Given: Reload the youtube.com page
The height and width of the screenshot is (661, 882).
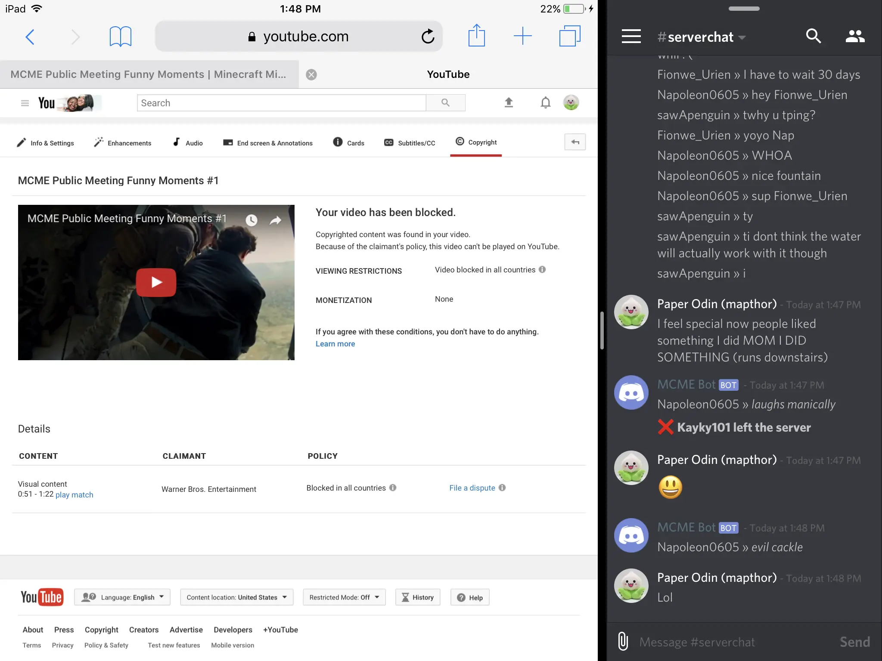Looking at the screenshot, I should click(428, 37).
